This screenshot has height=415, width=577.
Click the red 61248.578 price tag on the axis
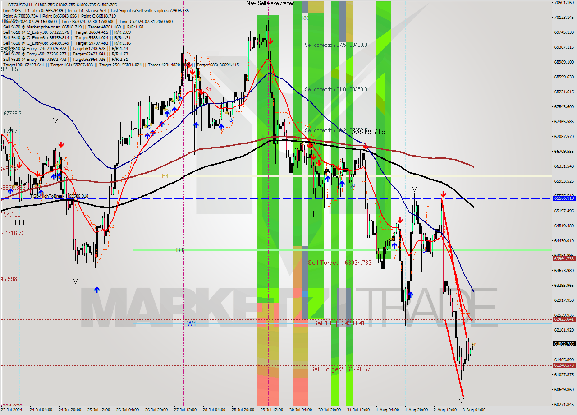coord(564,365)
